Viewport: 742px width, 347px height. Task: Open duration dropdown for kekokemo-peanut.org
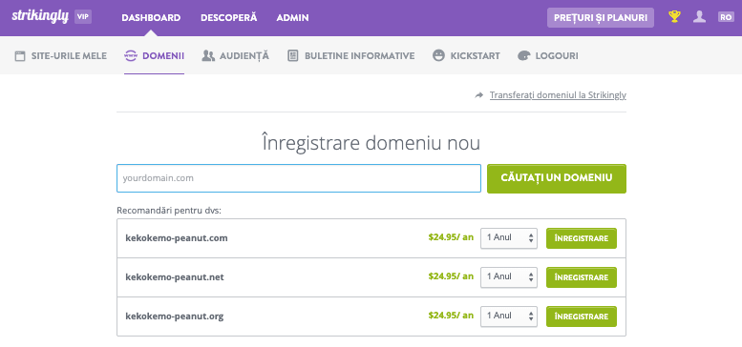click(509, 316)
